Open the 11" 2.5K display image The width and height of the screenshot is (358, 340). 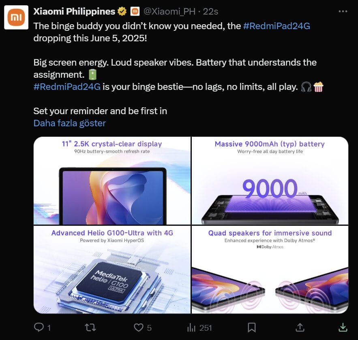[112, 181]
